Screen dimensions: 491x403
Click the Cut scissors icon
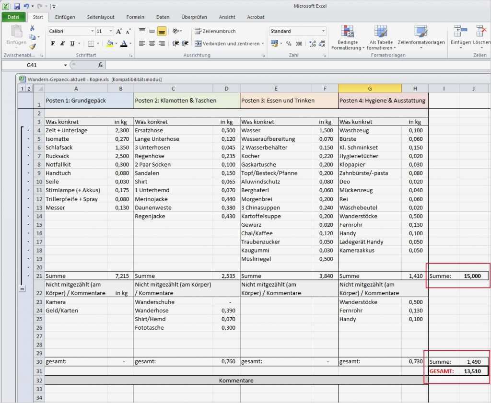(x=32, y=28)
